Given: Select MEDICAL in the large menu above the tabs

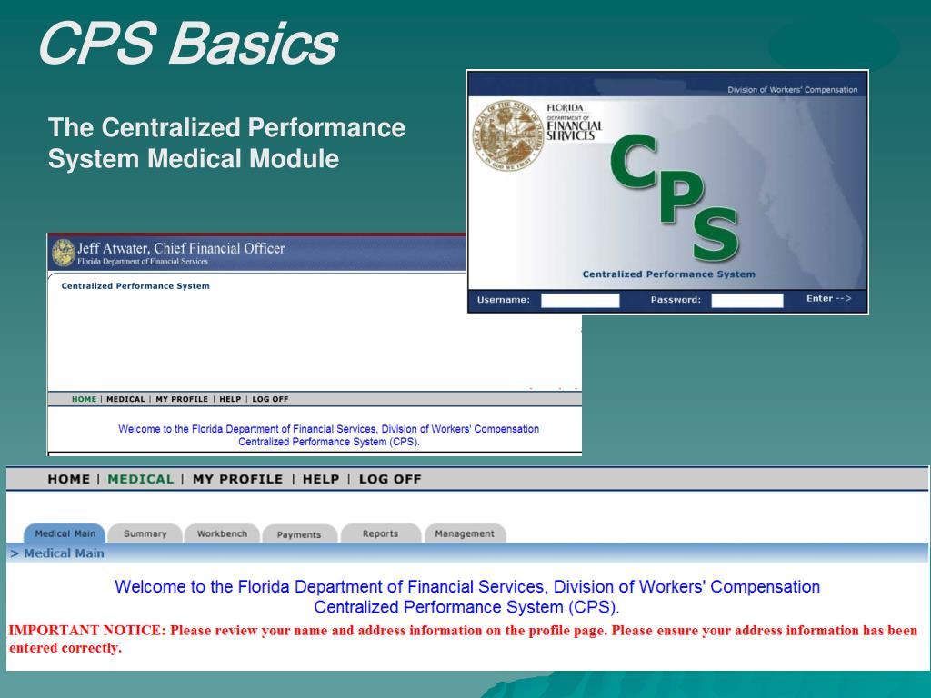Looking at the screenshot, I should (141, 480).
